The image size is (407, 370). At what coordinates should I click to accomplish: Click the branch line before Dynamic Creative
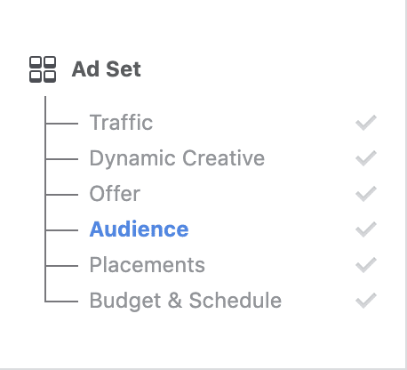[x=61, y=159]
